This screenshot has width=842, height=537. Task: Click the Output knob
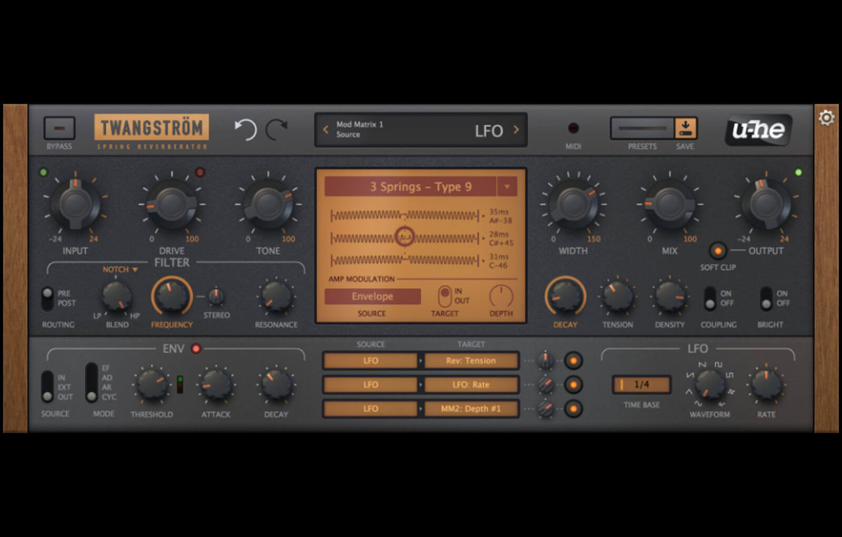click(766, 204)
